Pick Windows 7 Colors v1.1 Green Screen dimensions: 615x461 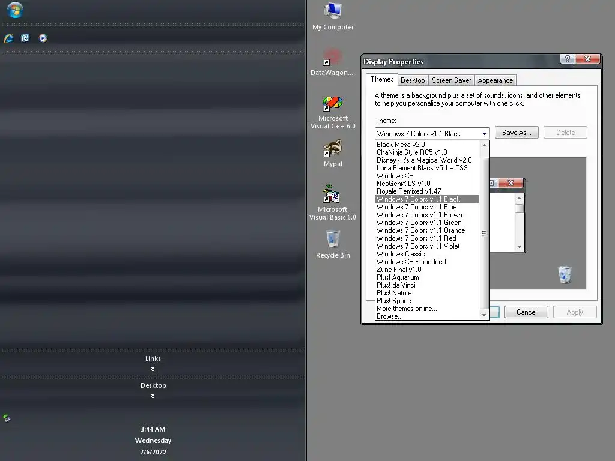(x=427, y=223)
